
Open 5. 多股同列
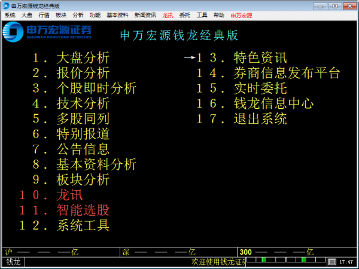pyautogui.click(x=71, y=119)
